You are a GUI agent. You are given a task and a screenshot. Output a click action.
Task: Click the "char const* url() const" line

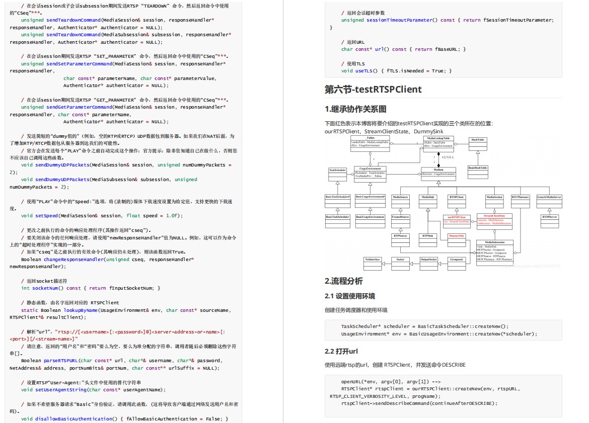[x=403, y=49]
